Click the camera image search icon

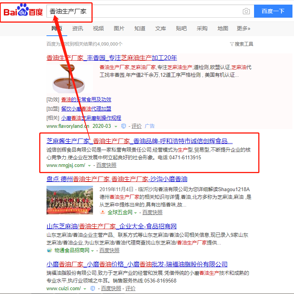point(246,12)
